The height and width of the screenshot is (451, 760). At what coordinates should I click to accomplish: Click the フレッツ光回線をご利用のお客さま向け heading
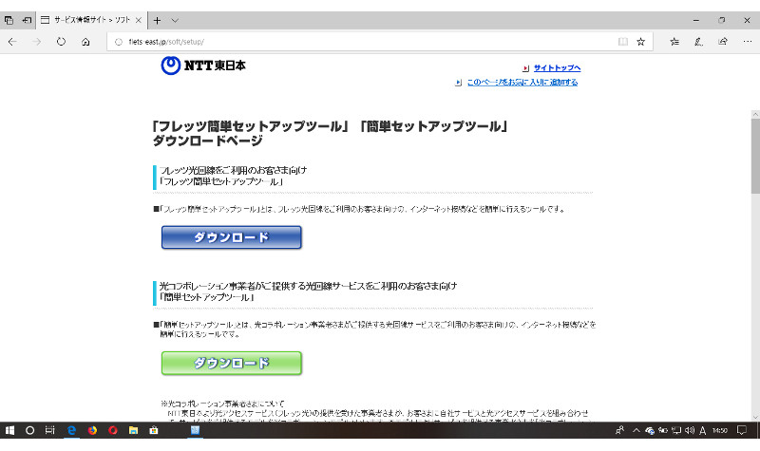click(x=233, y=170)
